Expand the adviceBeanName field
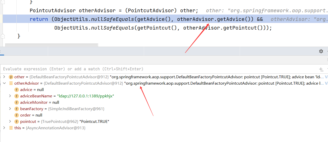328x142 pixels. (x=10, y=96)
